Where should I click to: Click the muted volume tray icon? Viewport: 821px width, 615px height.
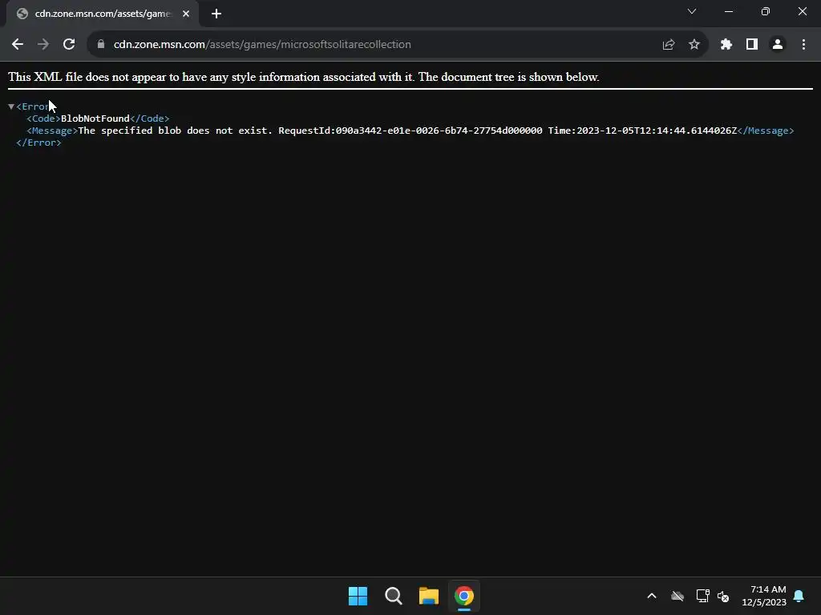[723, 596]
